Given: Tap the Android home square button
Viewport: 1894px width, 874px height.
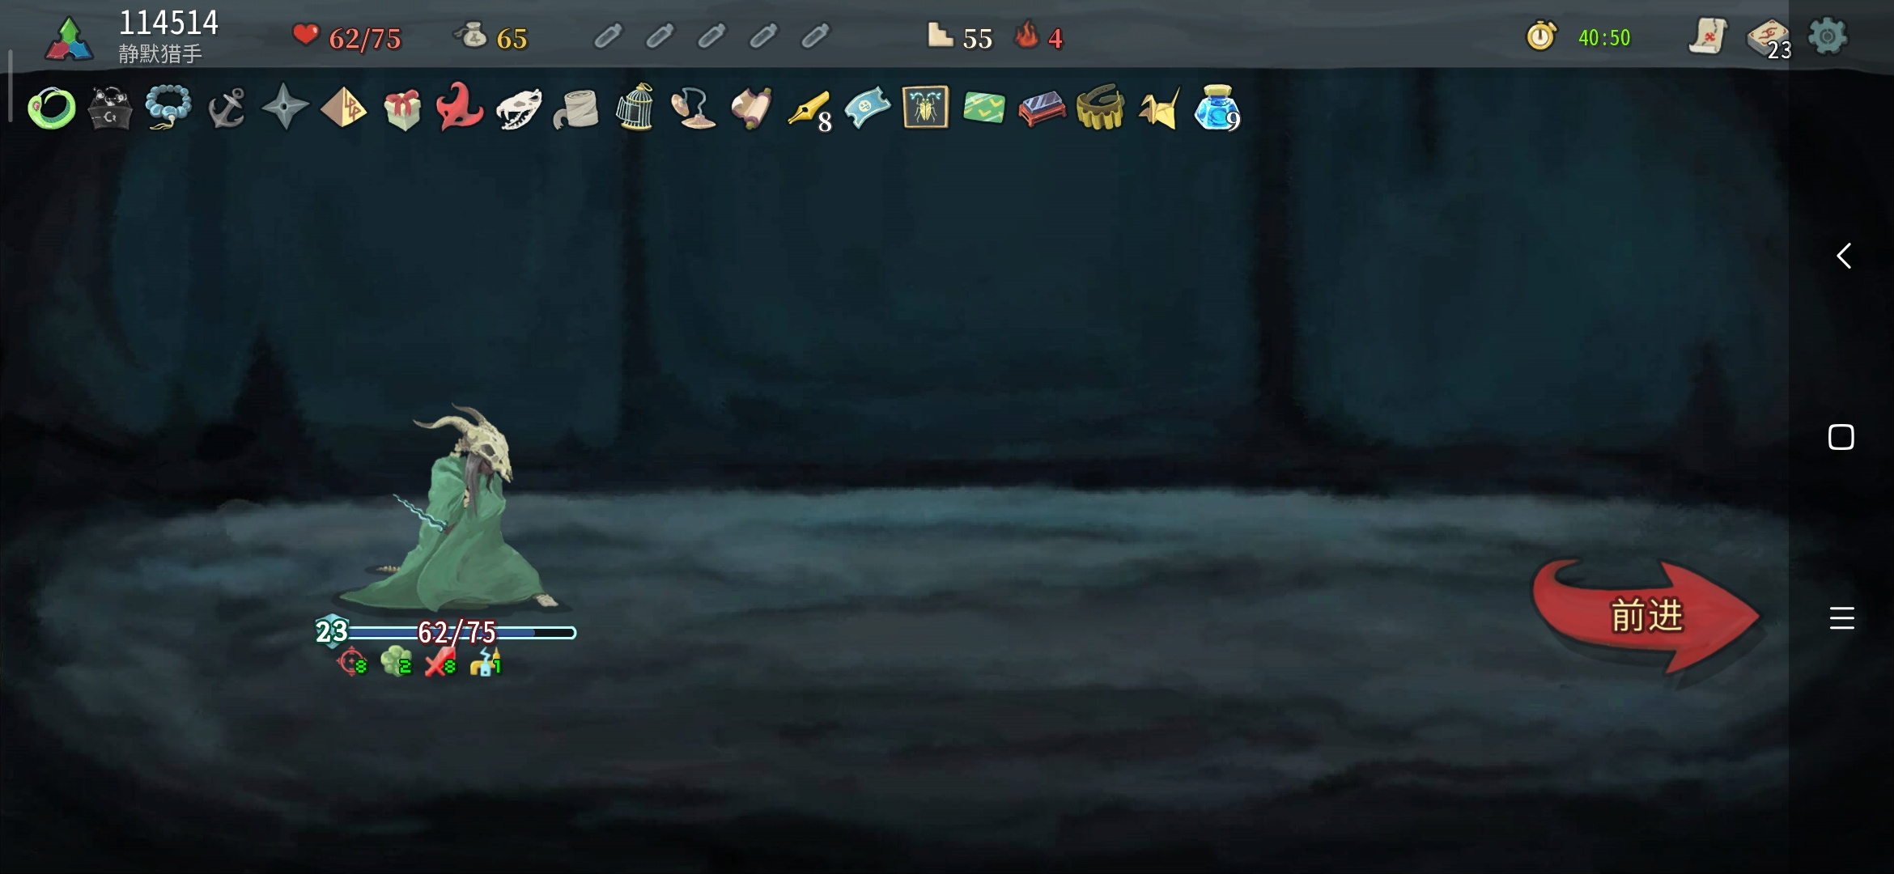Looking at the screenshot, I should pyautogui.click(x=1841, y=437).
